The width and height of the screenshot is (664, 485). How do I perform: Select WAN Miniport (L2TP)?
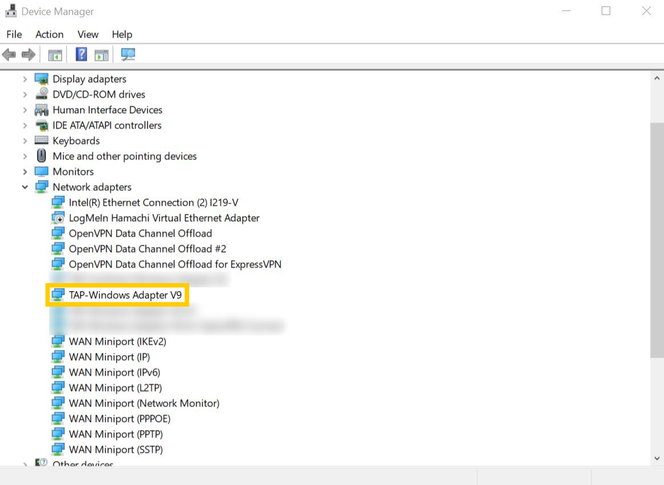click(116, 388)
